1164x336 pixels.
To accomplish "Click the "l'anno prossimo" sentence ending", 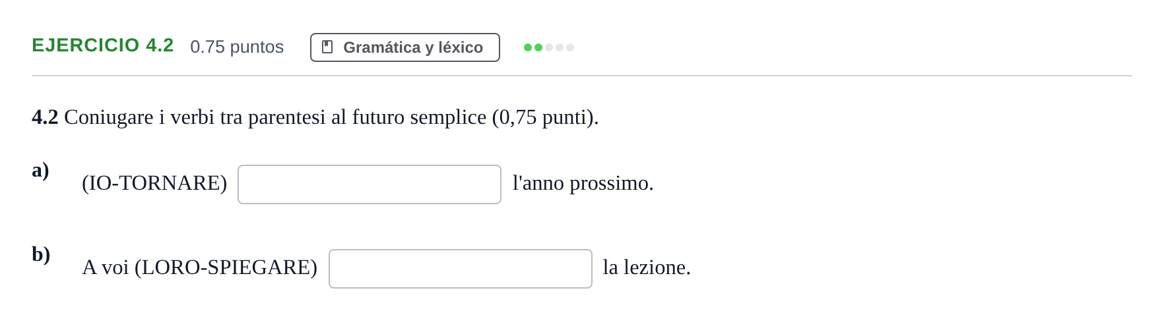I will point(583,183).
